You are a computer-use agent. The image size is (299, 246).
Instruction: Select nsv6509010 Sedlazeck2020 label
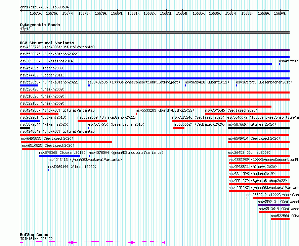coord(254,138)
